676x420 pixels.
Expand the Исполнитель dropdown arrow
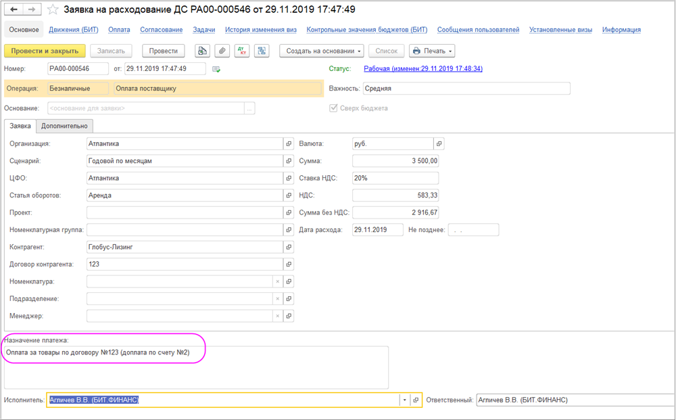pos(405,400)
